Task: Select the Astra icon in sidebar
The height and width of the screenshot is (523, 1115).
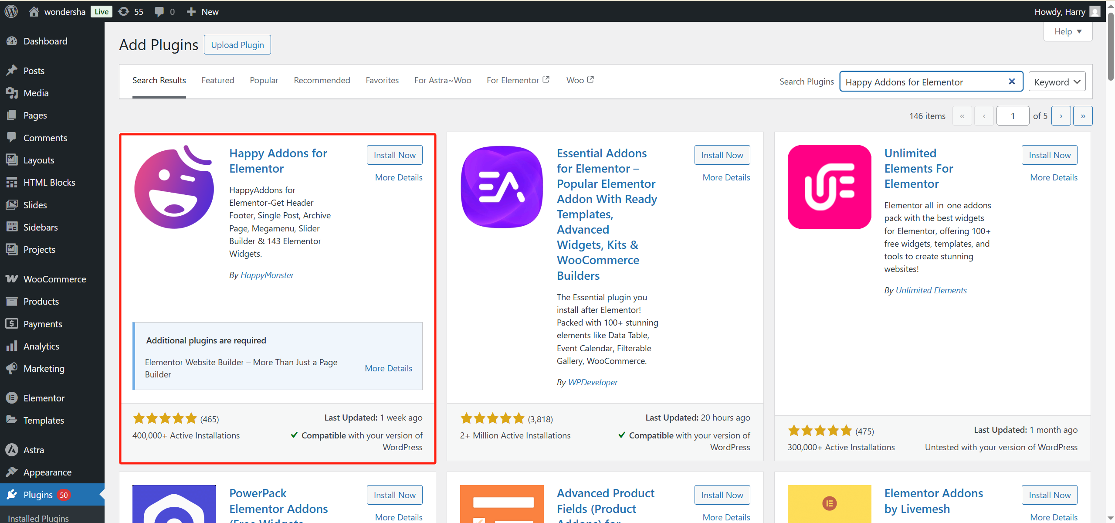Action: (x=12, y=449)
